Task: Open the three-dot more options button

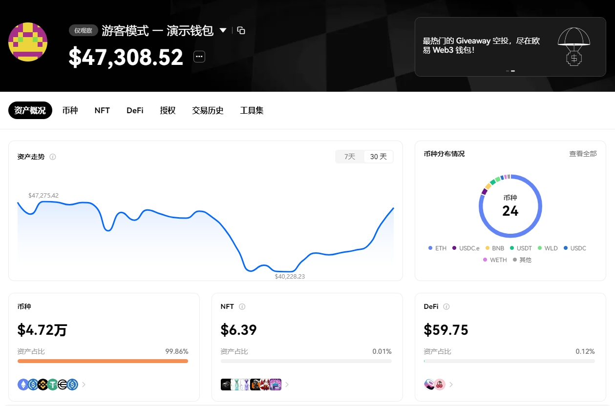Action: (199, 57)
